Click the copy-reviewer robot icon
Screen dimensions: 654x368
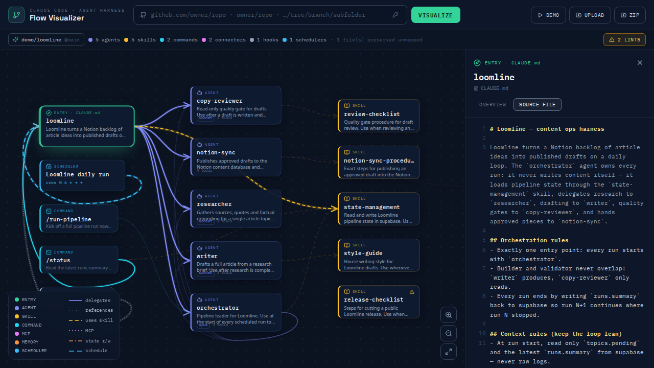point(200,93)
